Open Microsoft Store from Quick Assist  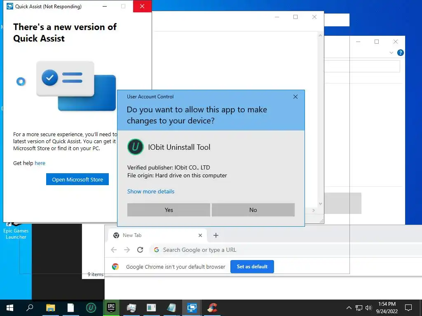[77, 179]
